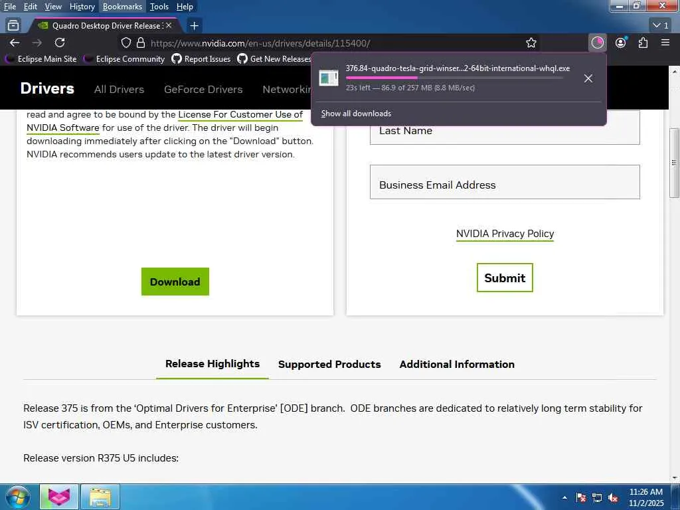
Task: Go back to the previous page
Action: click(15, 42)
